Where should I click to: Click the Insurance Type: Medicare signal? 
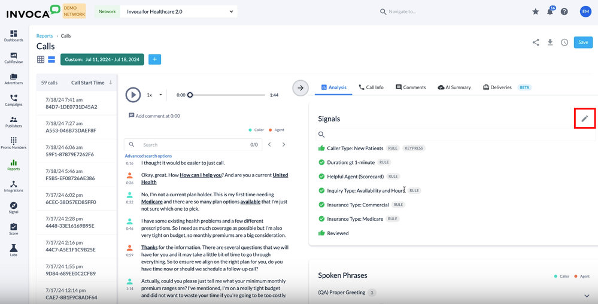pyautogui.click(x=355, y=219)
